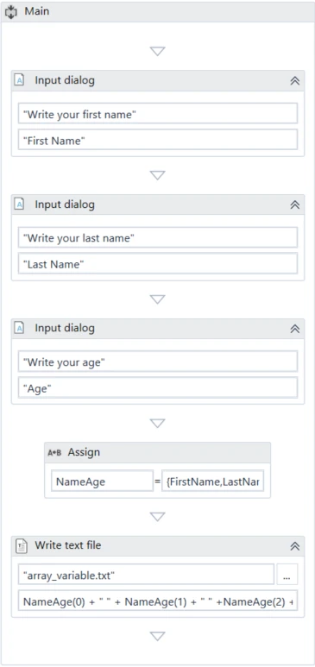Click the last name Input dialog icon

(19, 205)
